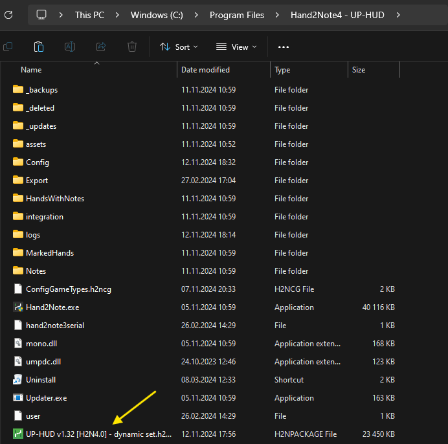Click the 11.11.2024 10:52 date cell
448x444 pixels.
(x=208, y=144)
